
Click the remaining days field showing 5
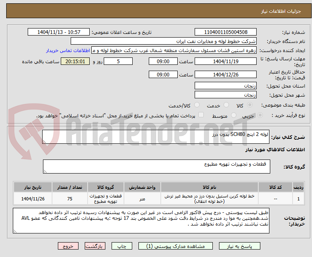coord(118,61)
